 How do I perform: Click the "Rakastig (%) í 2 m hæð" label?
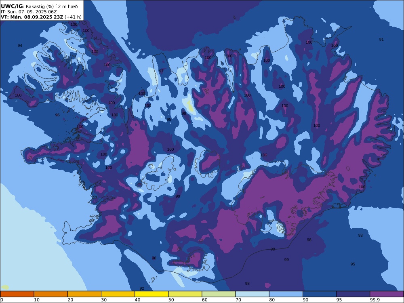52,7
